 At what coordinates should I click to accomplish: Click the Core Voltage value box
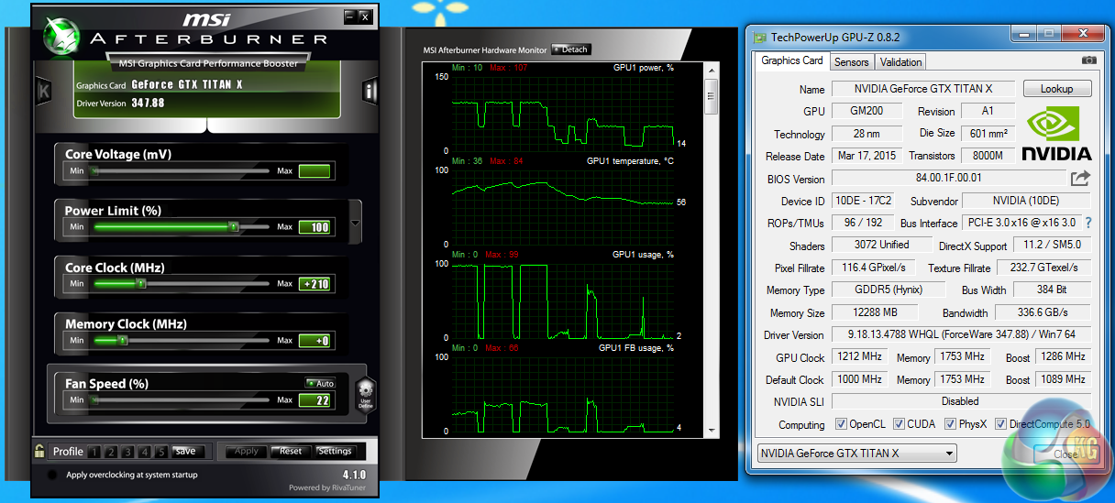[x=315, y=170]
